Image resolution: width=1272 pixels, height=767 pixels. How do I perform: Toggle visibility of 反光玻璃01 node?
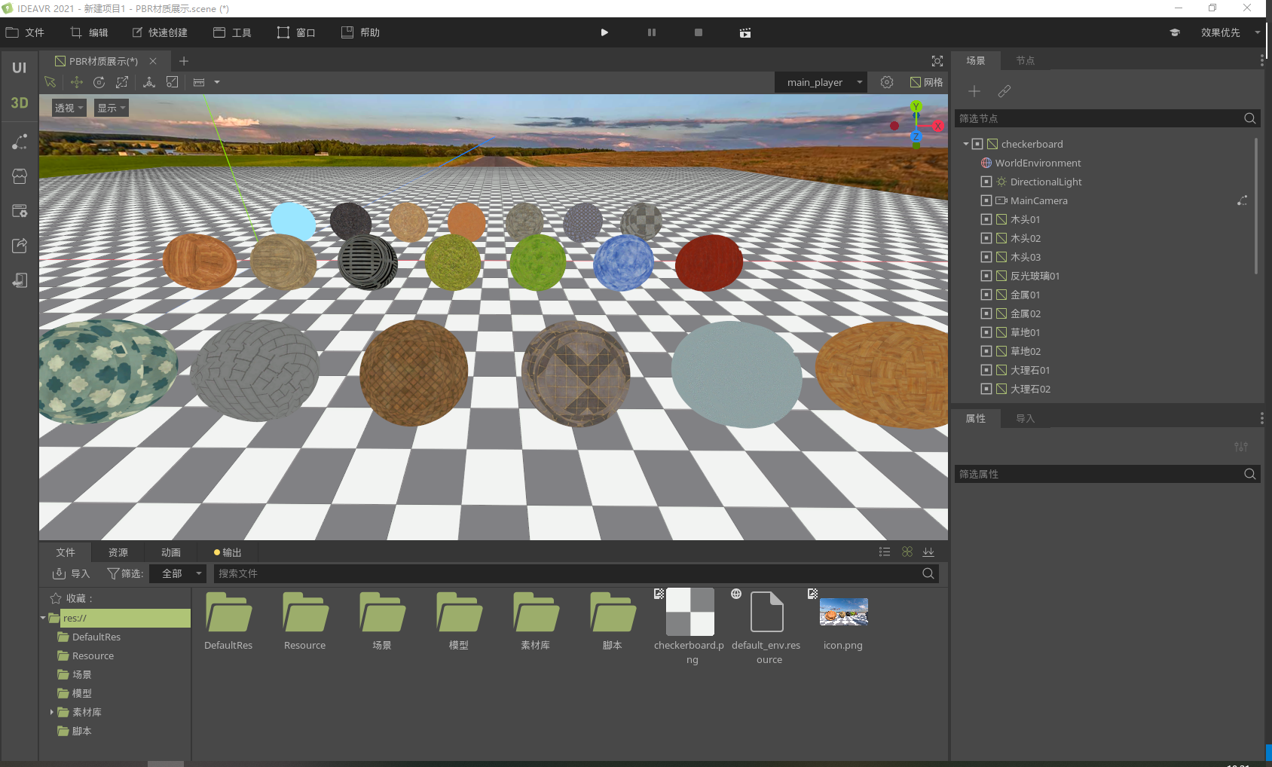[986, 276]
